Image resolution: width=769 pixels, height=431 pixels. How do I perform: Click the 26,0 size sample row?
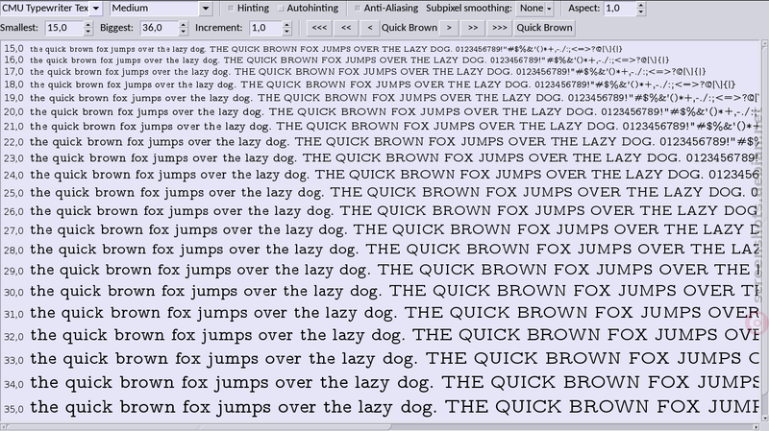click(x=381, y=211)
